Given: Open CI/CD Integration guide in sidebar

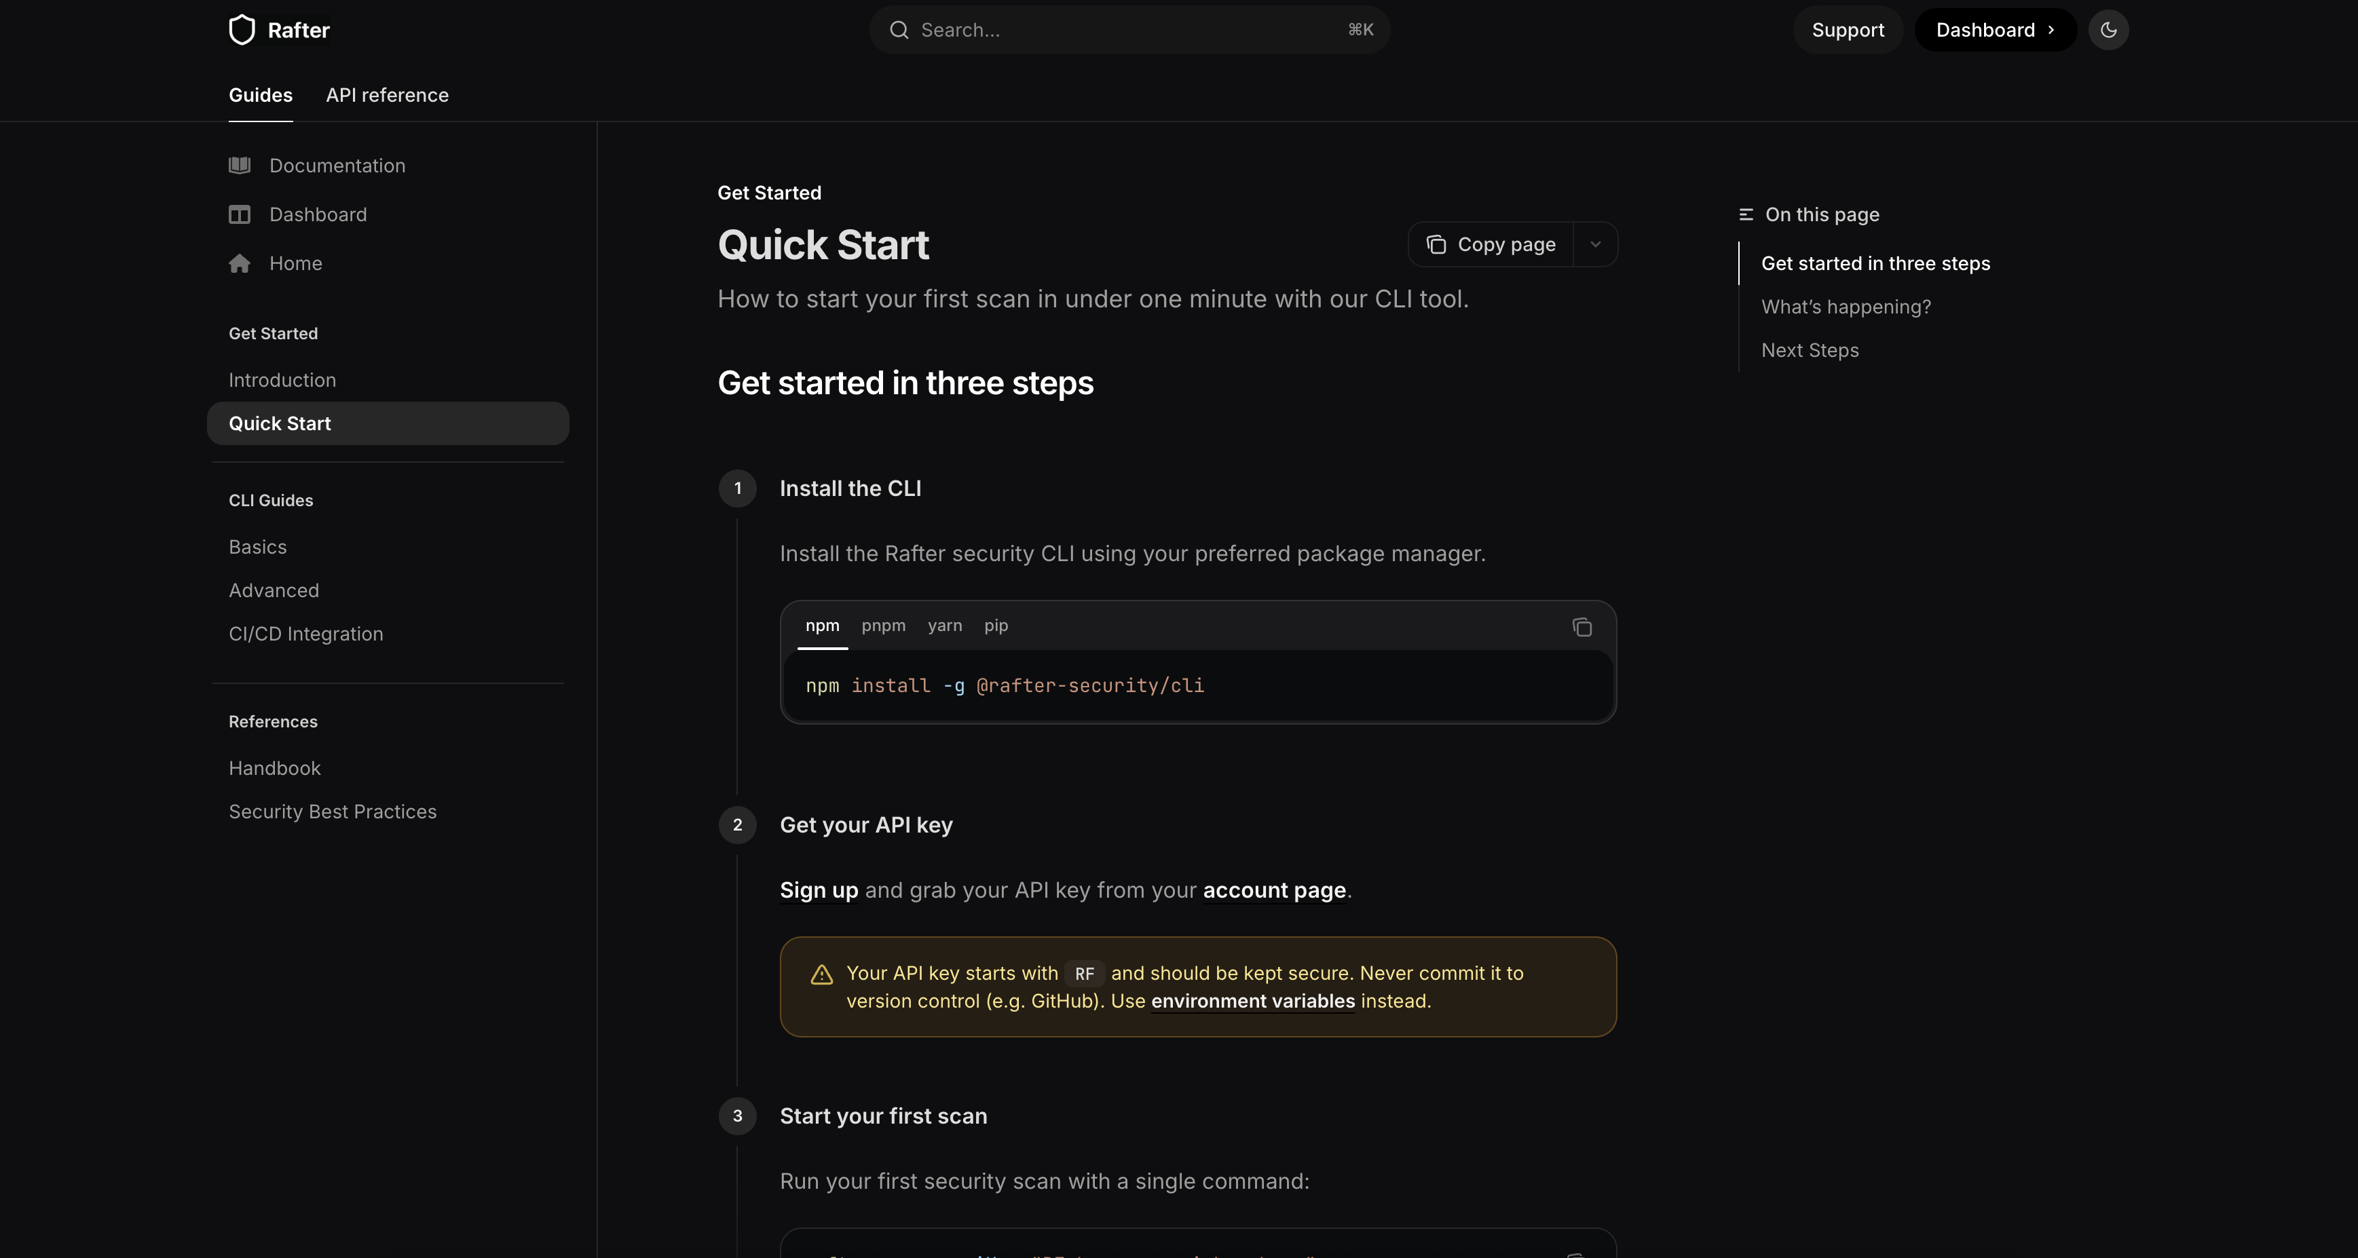Looking at the screenshot, I should coord(305,634).
